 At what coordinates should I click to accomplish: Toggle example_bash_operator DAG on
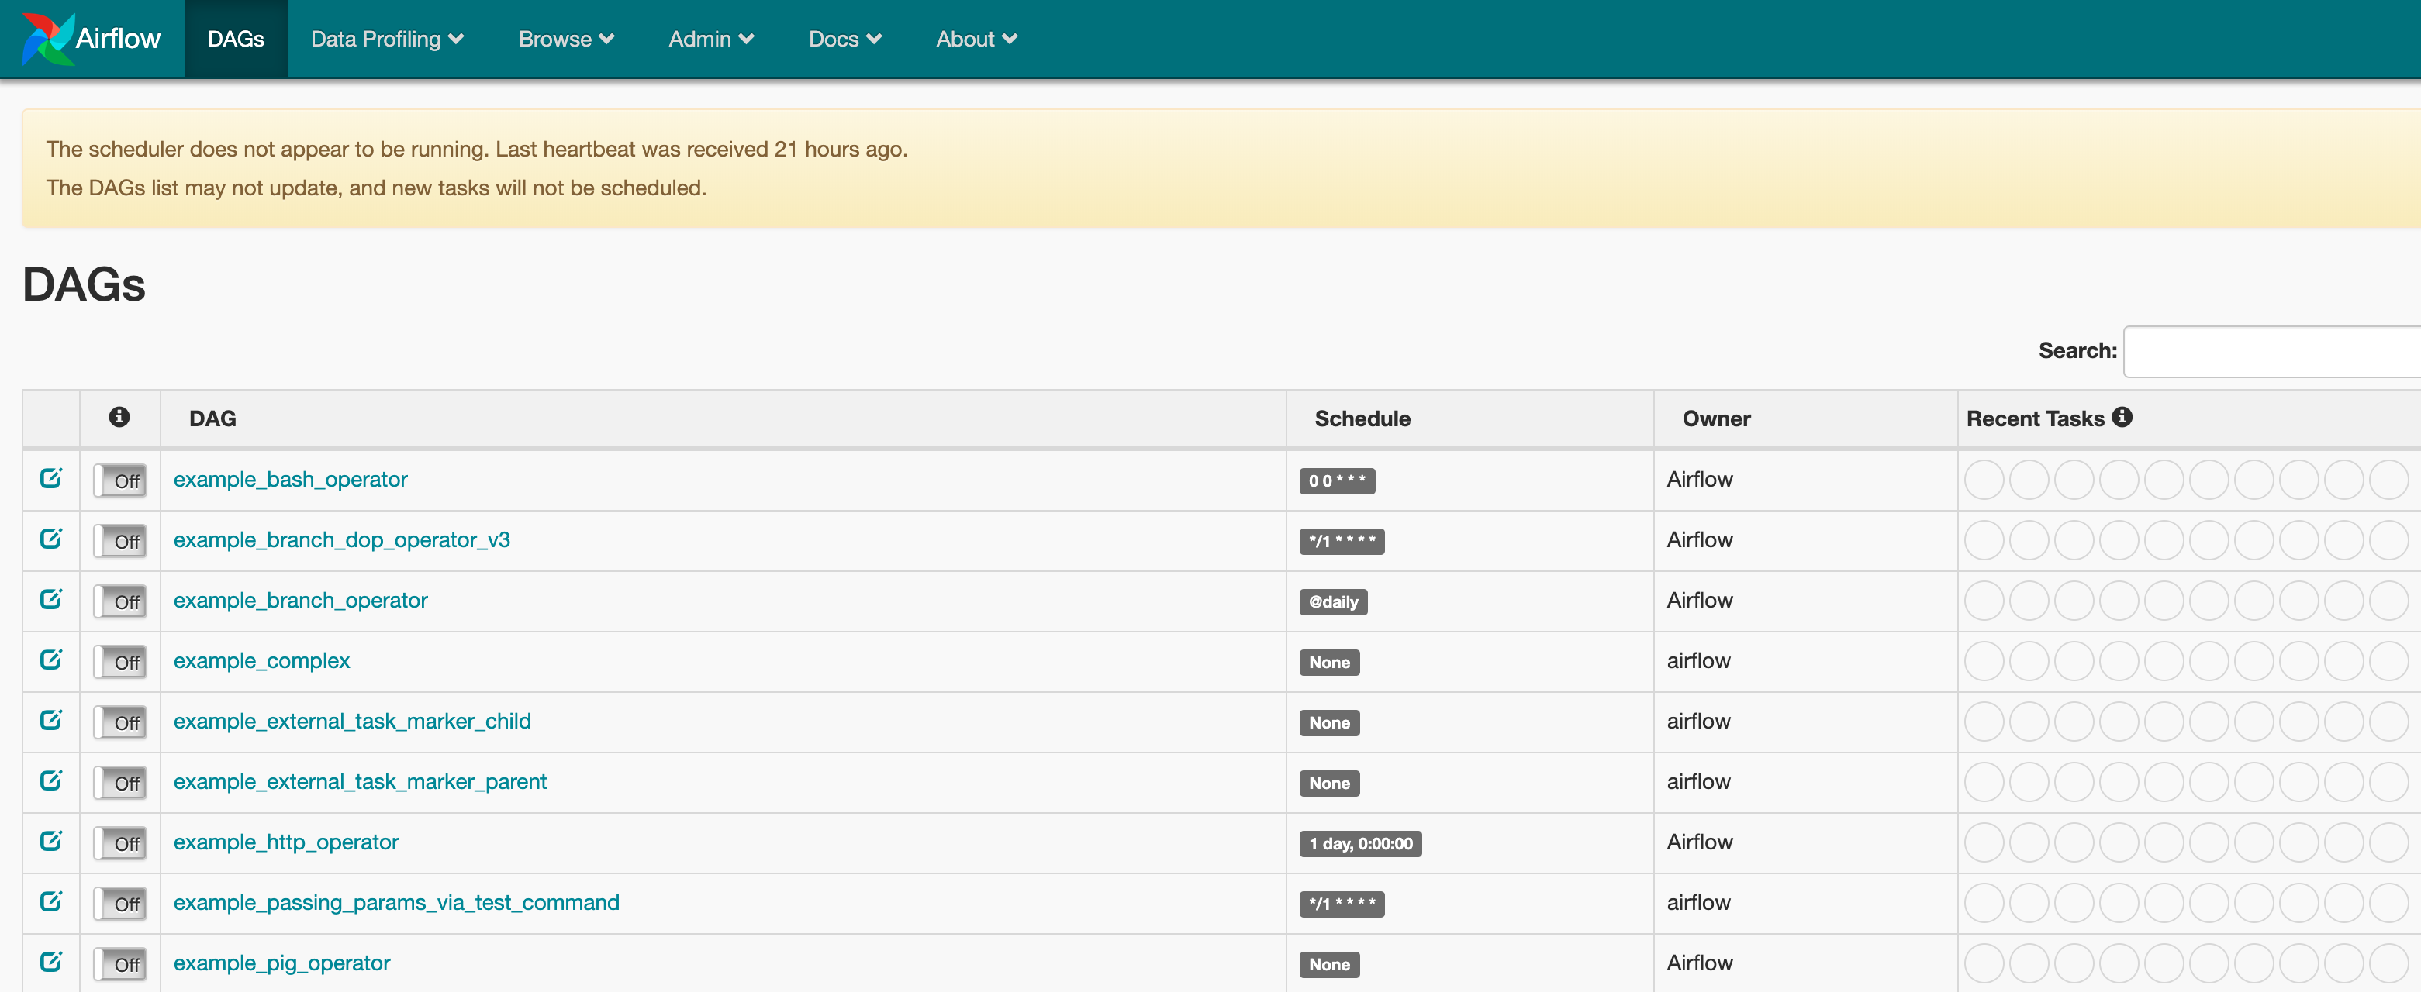120,481
